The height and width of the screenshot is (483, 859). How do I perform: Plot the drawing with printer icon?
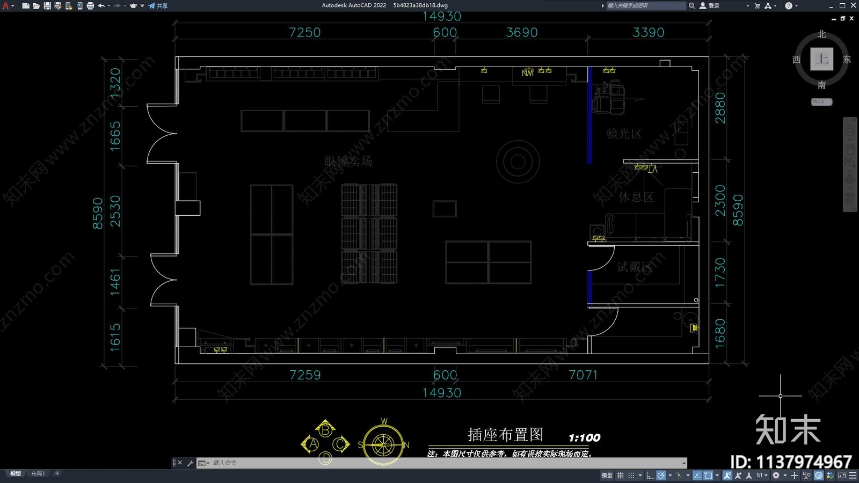tap(90, 6)
